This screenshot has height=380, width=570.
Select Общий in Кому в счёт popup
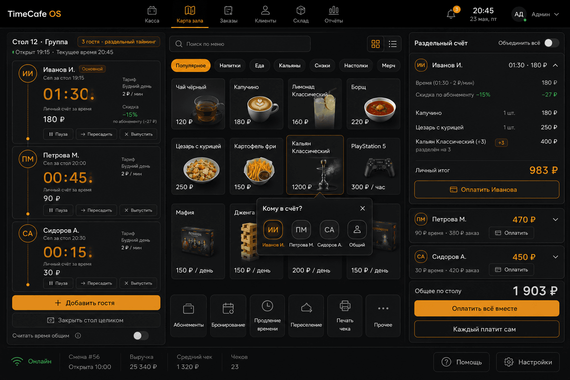357,234
